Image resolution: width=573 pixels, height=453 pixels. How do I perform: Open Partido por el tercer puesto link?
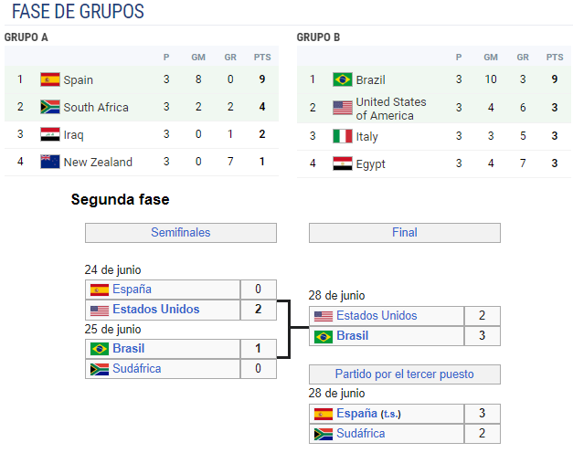coord(405,374)
